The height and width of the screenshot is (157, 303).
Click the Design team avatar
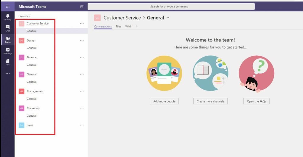[21, 40]
